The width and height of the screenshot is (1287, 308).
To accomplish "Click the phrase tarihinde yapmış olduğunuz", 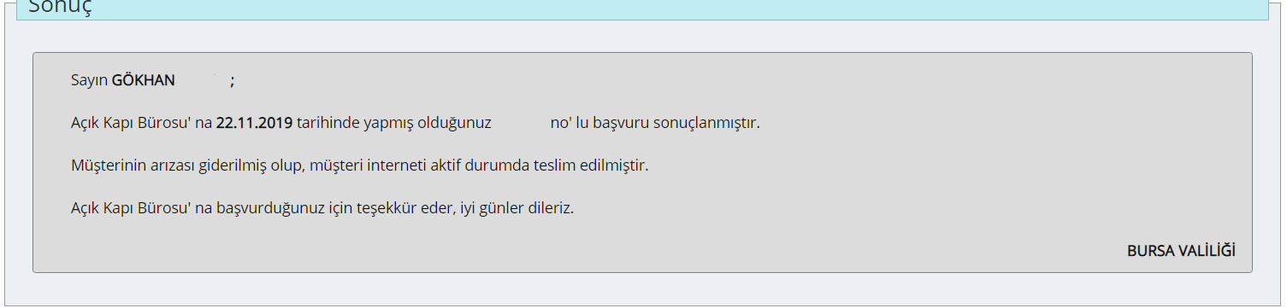I will pyautogui.click(x=393, y=123).
